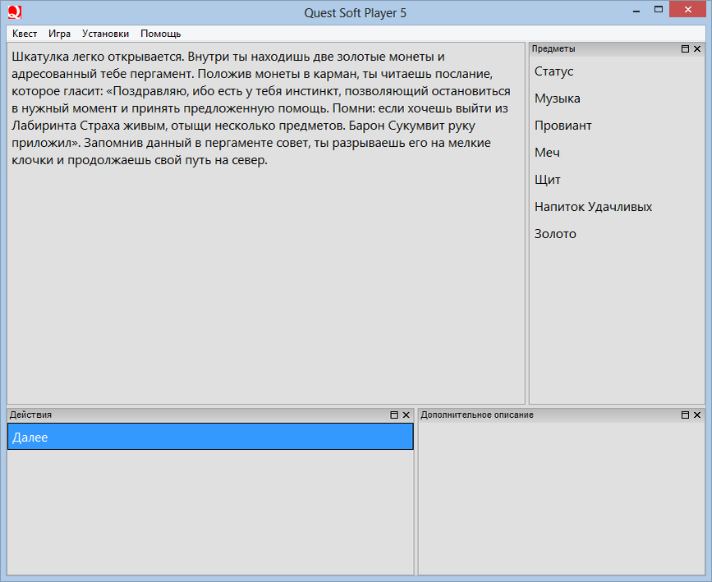Viewport: 712px width, 582px height.
Task: Undock the Действия panel using its float icon
Action: click(x=395, y=415)
